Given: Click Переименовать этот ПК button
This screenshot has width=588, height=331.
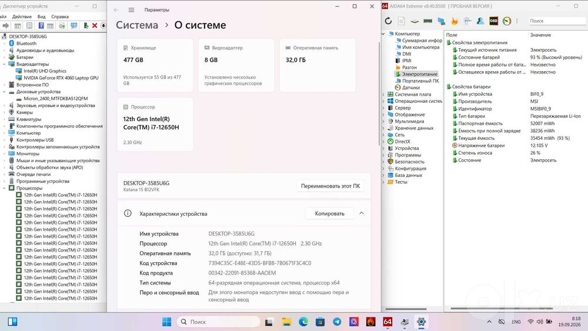Looking at the screenshot, I should pos(330,186).
